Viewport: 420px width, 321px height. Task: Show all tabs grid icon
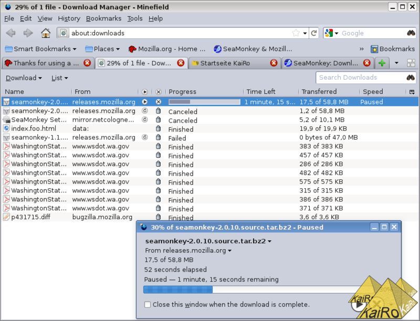411,63
